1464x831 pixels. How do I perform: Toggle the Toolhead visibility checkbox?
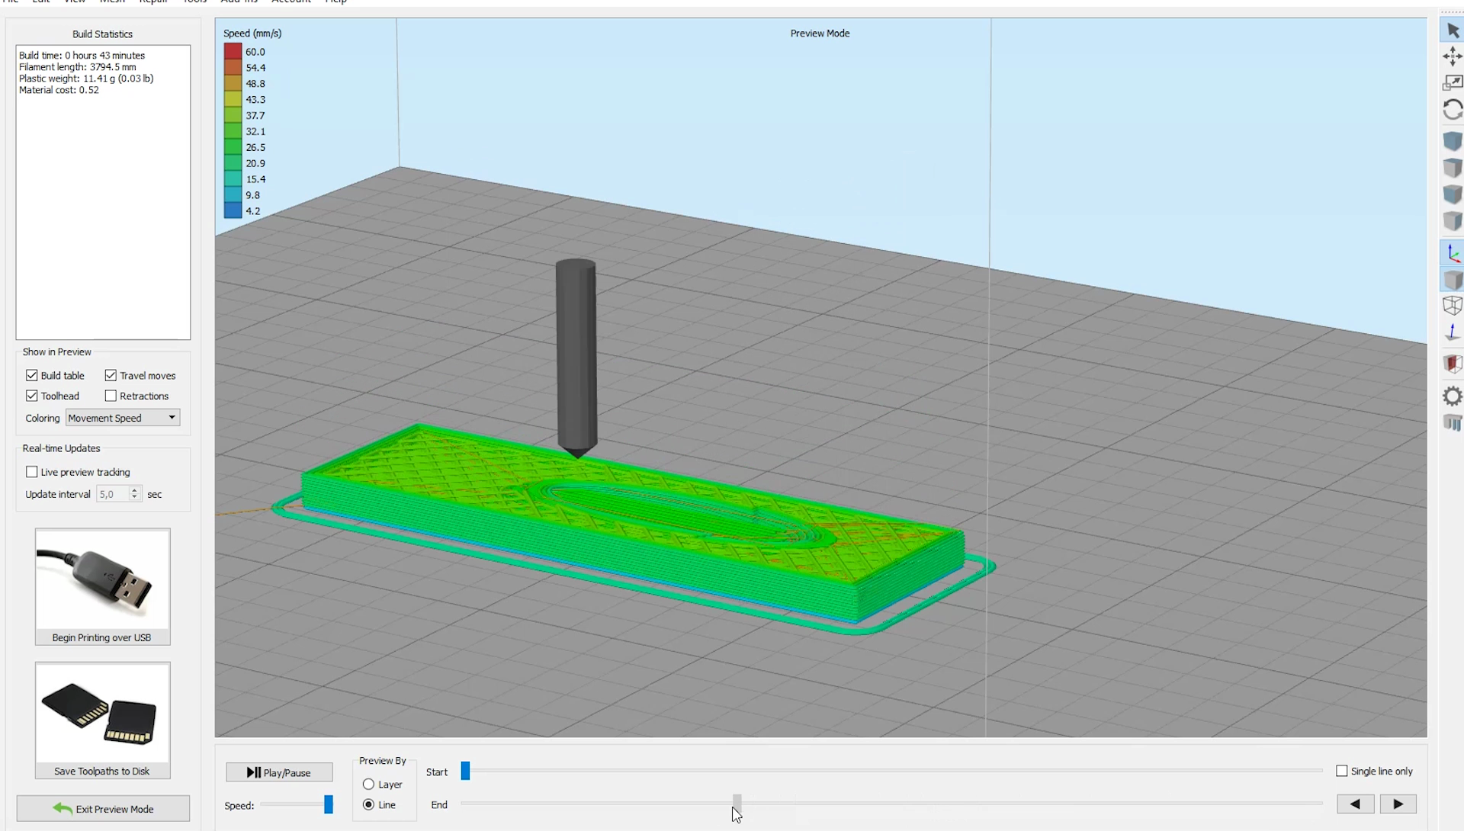(31, 395)
